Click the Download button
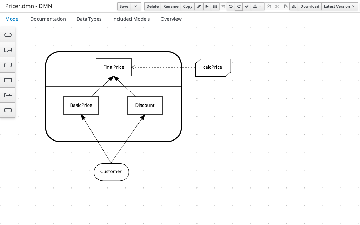Screen dimensions: 360x225 tap(309, 6)
